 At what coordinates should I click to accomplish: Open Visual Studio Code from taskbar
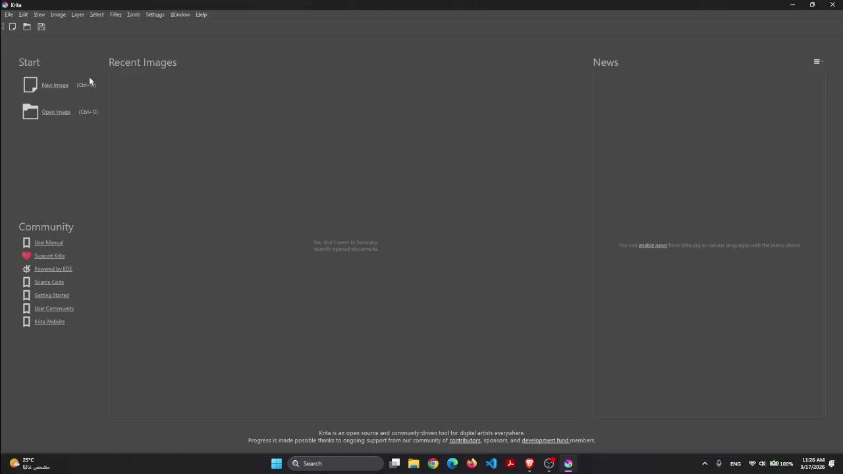(x=491, y=463)
